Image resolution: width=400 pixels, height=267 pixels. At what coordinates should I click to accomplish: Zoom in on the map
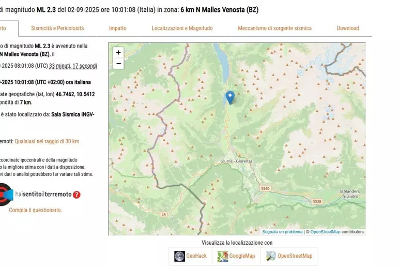(118, 52)
